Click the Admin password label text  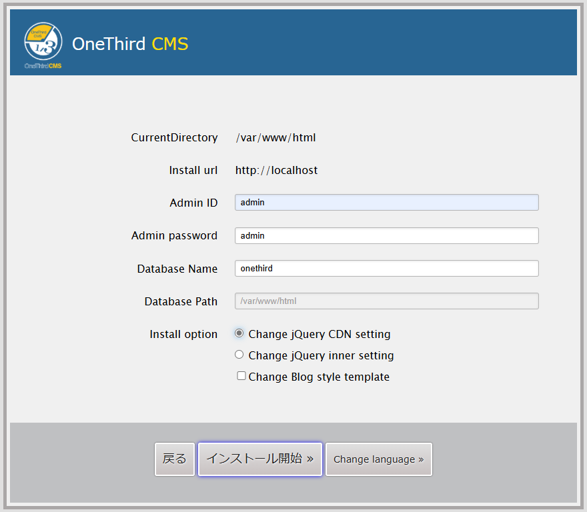tap(174, 235)
